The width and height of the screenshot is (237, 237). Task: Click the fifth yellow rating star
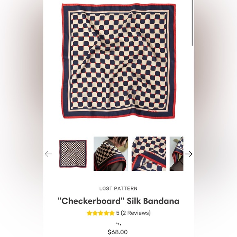(112, 213)
